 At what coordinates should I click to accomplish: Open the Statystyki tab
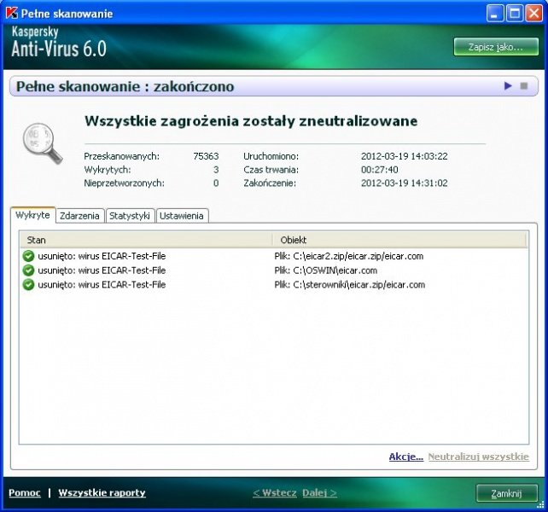click(x=130, y=216)
